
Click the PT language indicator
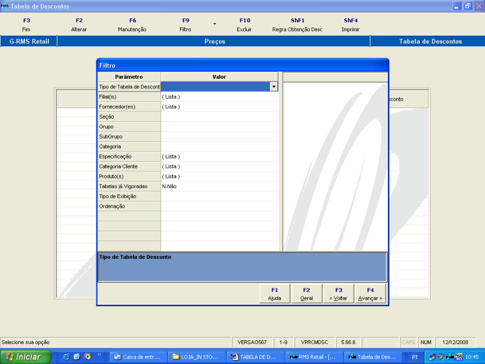[415, 357]
